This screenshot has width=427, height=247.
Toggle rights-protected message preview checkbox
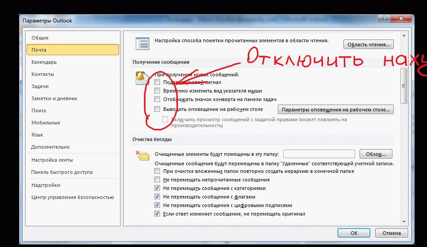[165, 119]
